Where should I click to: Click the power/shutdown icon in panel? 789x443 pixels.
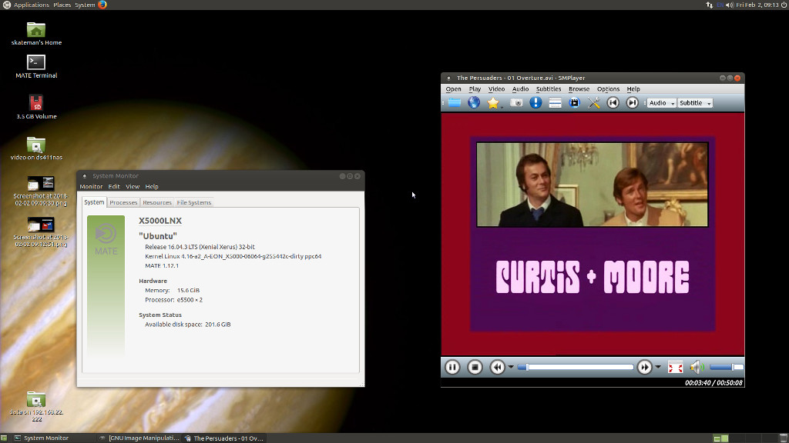784,5
